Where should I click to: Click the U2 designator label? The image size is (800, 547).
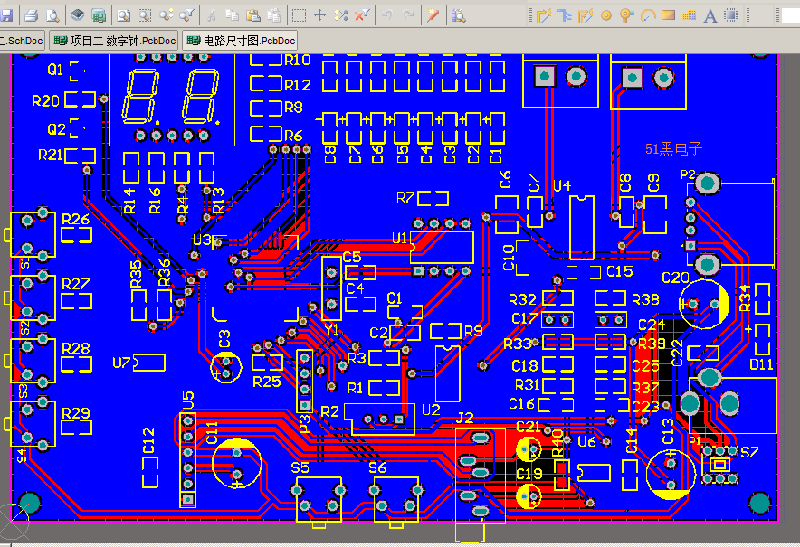point(431,410)
